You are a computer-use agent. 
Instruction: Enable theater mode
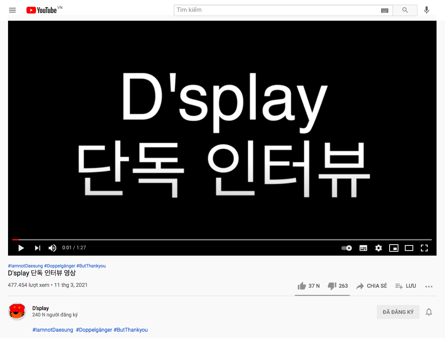tap(409, 248)
